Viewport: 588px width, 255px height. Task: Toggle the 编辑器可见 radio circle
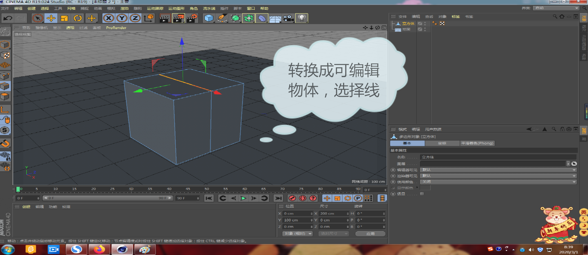tap(393, 170)
